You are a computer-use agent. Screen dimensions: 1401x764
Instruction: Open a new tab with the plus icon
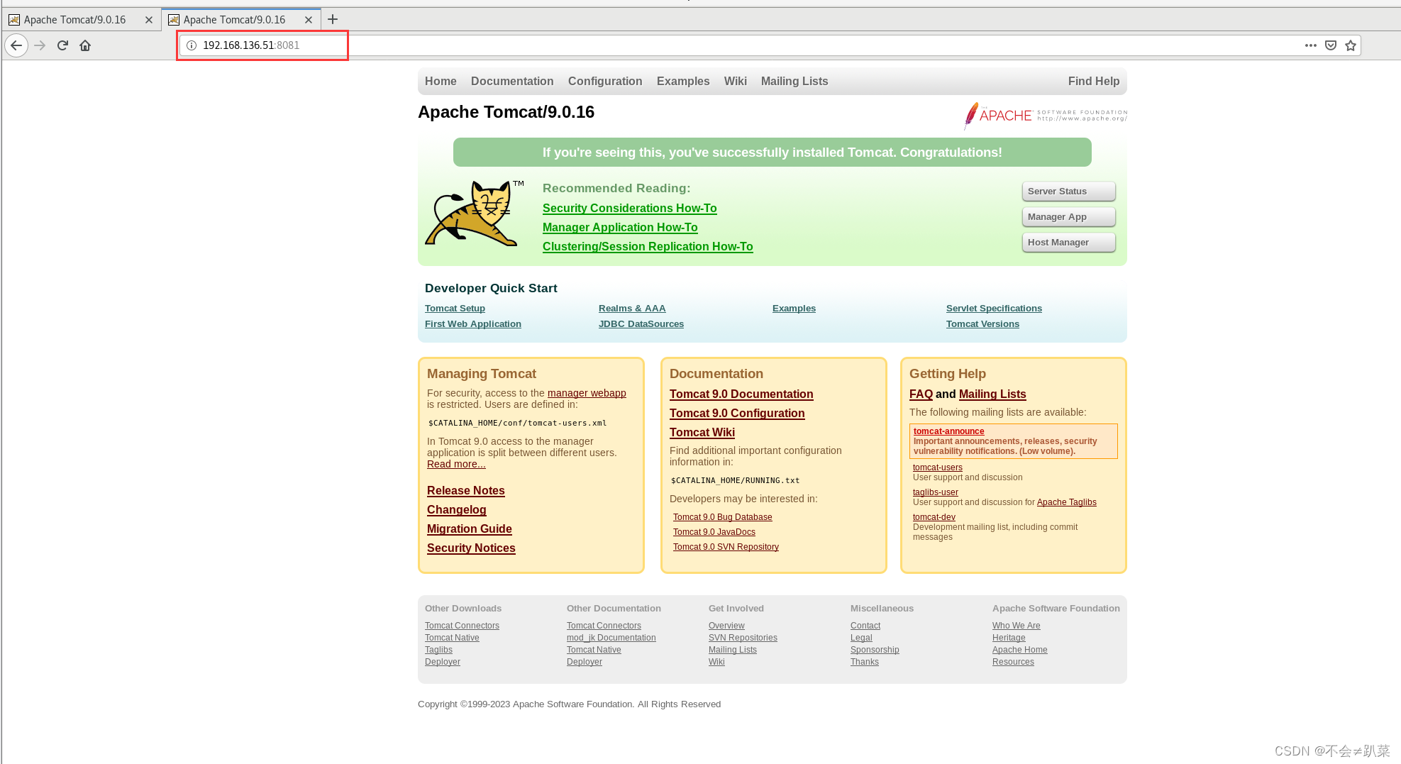(333, 19)
